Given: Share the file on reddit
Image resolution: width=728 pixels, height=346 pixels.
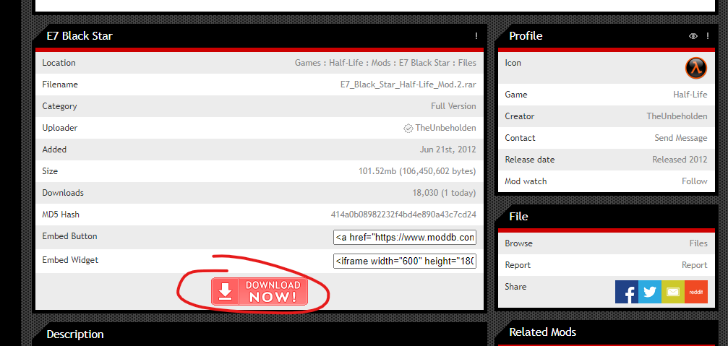Looking at the screenshot, I should pyautogui.click(x=696, y=292).
